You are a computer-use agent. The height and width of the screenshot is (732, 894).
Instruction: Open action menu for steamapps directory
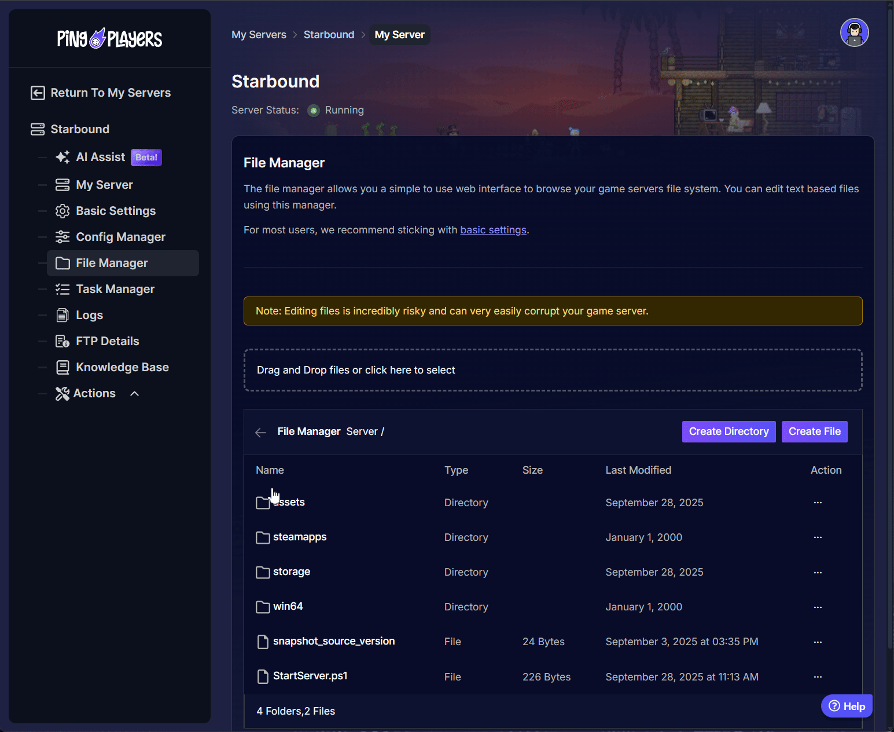tap(817, 537)
